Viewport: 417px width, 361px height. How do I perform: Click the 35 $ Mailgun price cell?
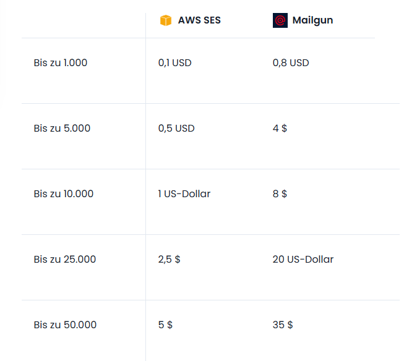[x=283, y=325]
